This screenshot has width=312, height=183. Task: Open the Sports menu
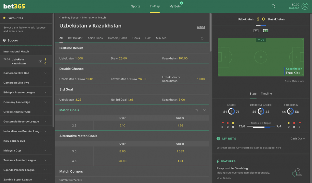[136, 7]
